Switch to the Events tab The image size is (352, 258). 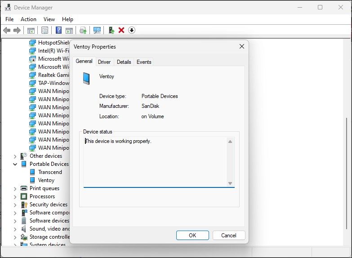(x=144, y=62)
